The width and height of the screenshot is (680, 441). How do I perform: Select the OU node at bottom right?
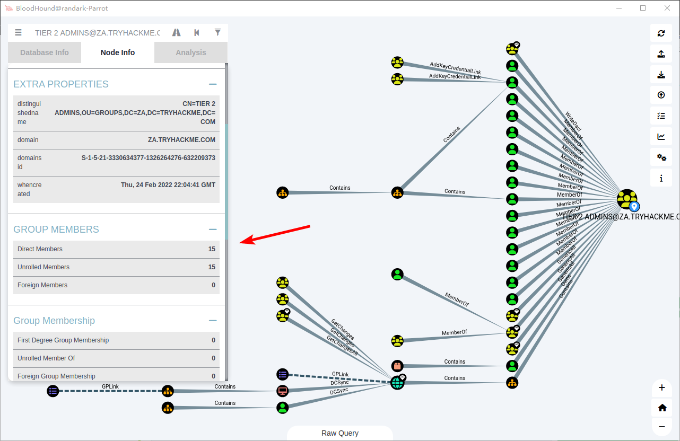(512, 382)
